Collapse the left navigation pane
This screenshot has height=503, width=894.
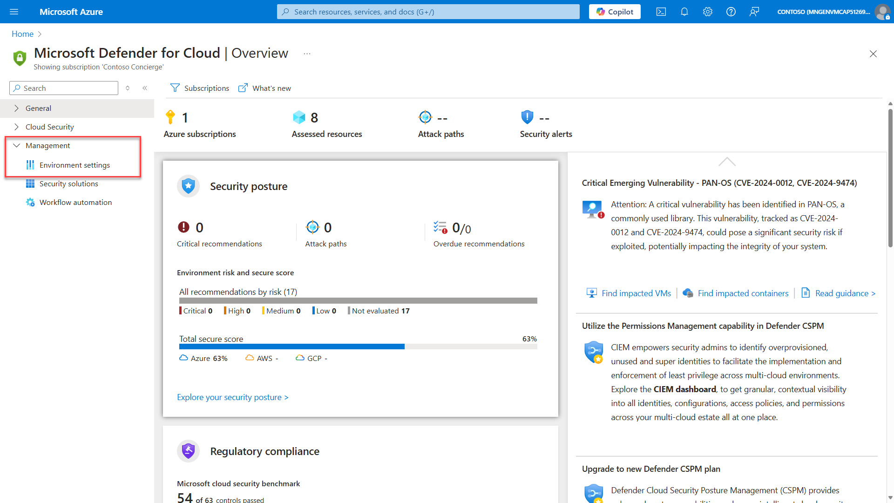[145, 88]
